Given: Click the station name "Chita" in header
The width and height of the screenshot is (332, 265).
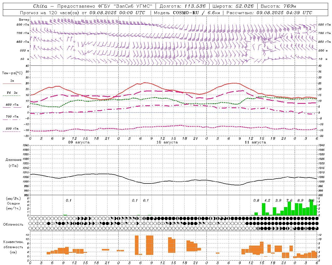Looking at the screenshot, I should (40, 6).
